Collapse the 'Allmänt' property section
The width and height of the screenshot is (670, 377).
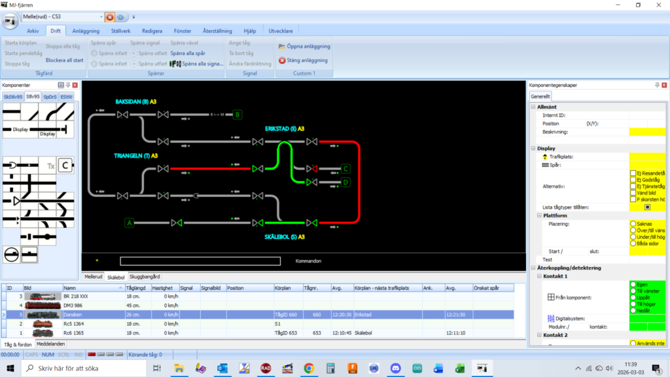tap(533, 107)
